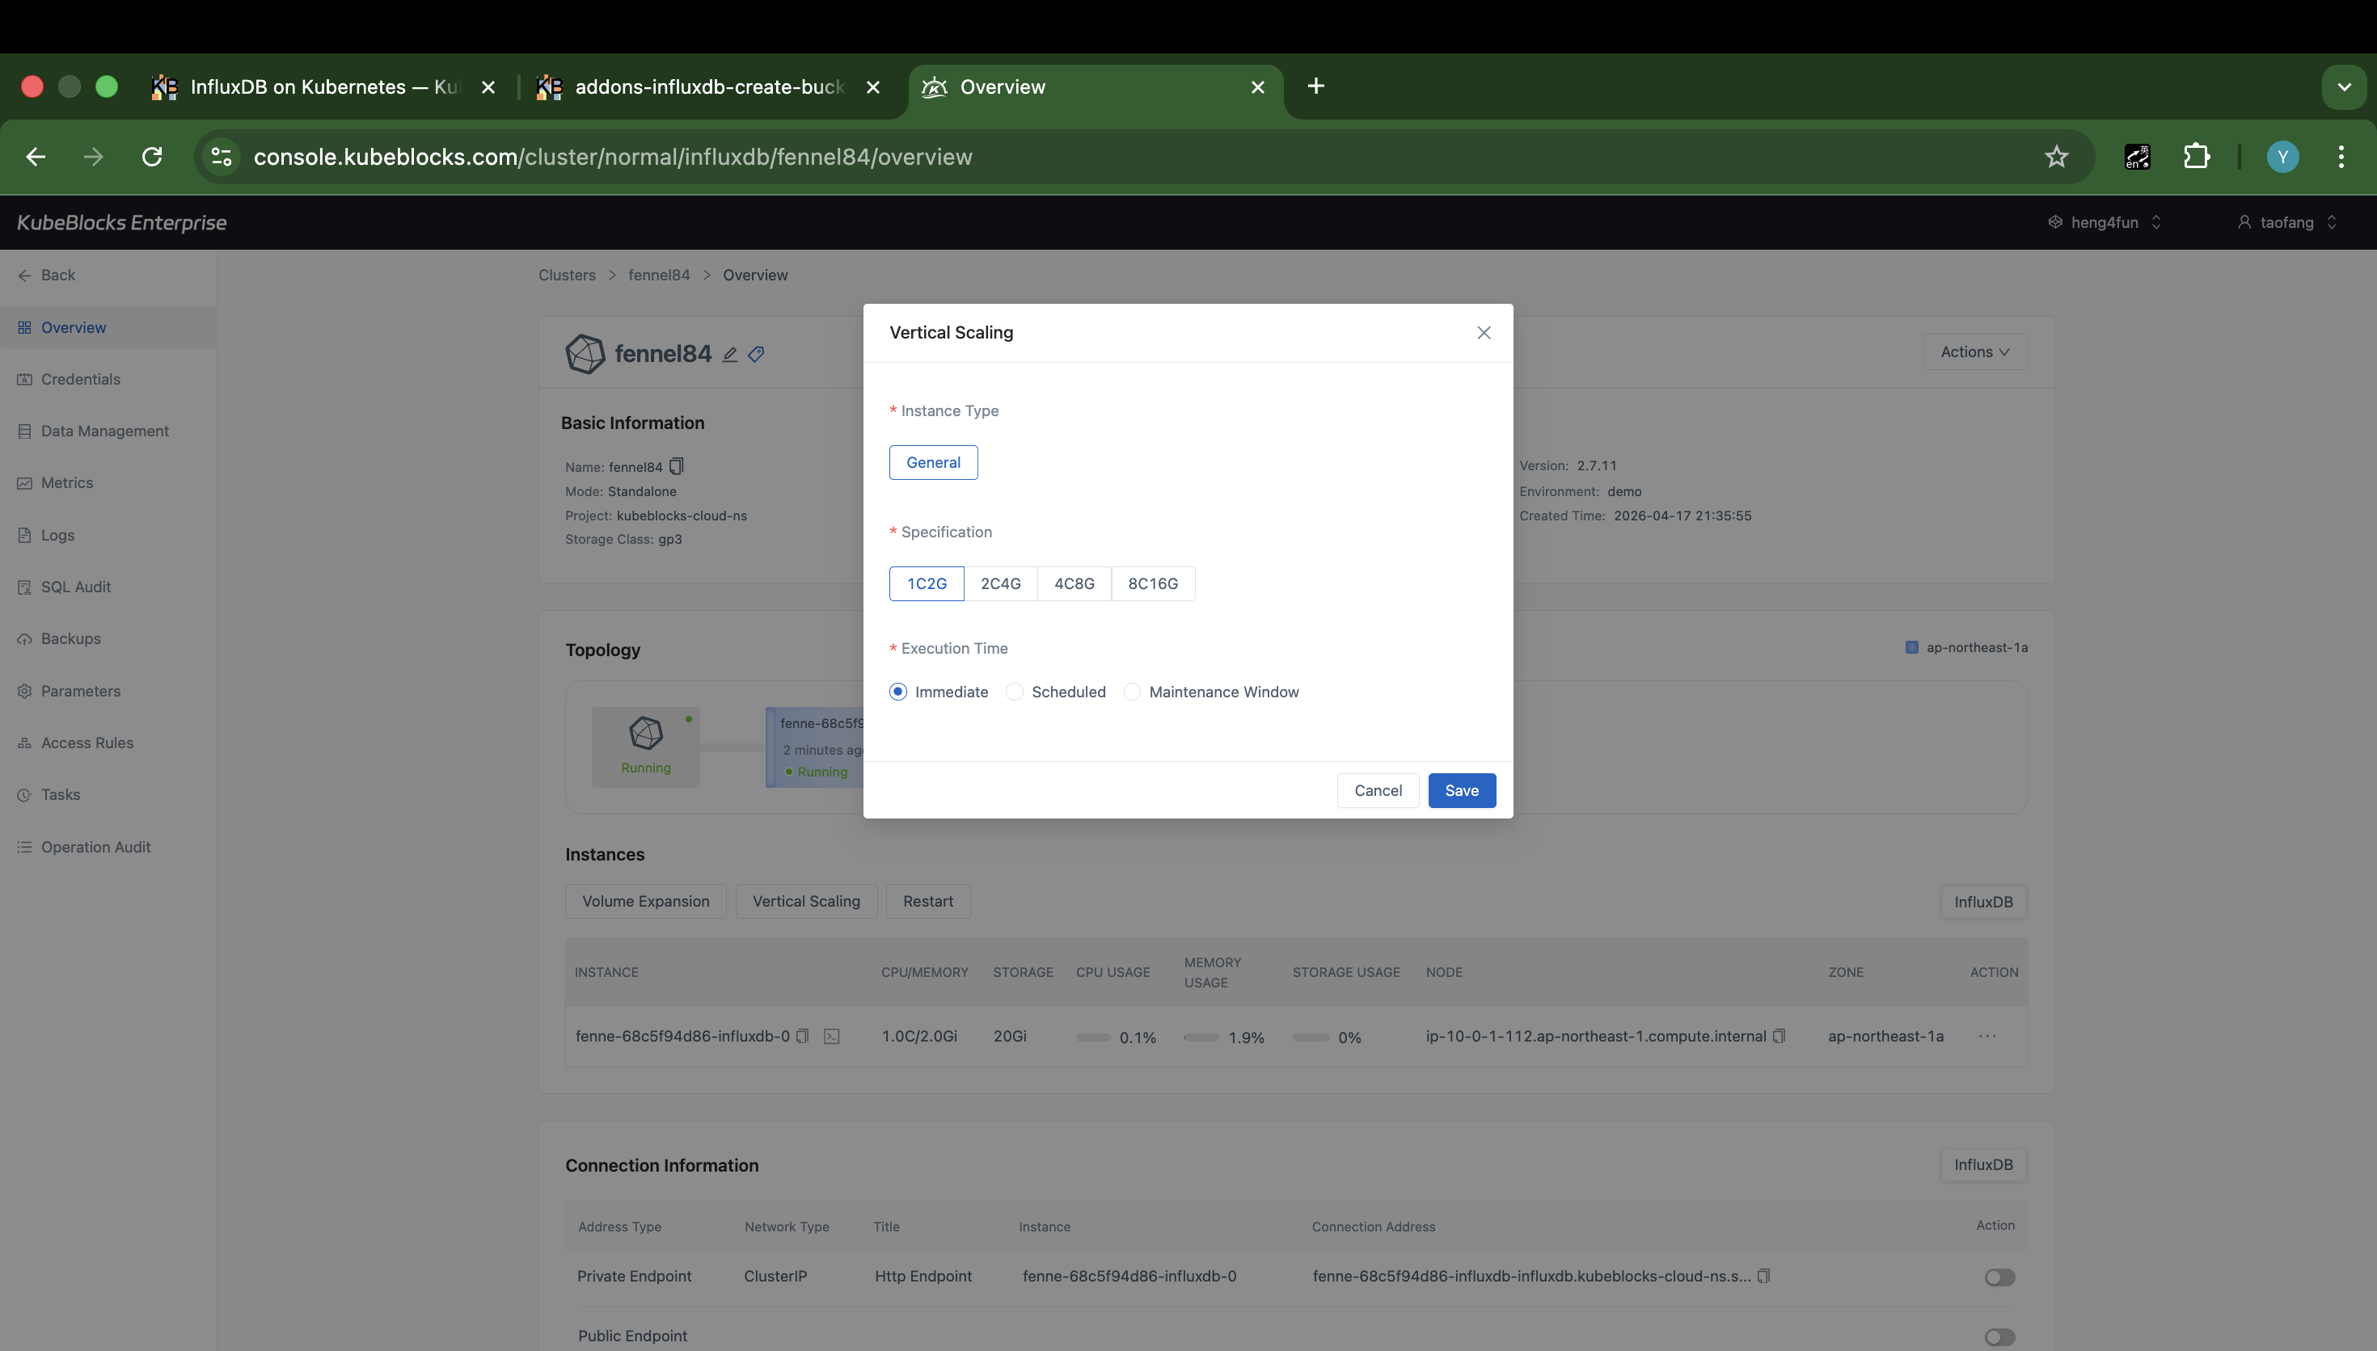Viewport: 2377px width, 1351px height.
Task: Copy instance name fenne-68c5f94d86-influxdb-0
Action: 803,1037
